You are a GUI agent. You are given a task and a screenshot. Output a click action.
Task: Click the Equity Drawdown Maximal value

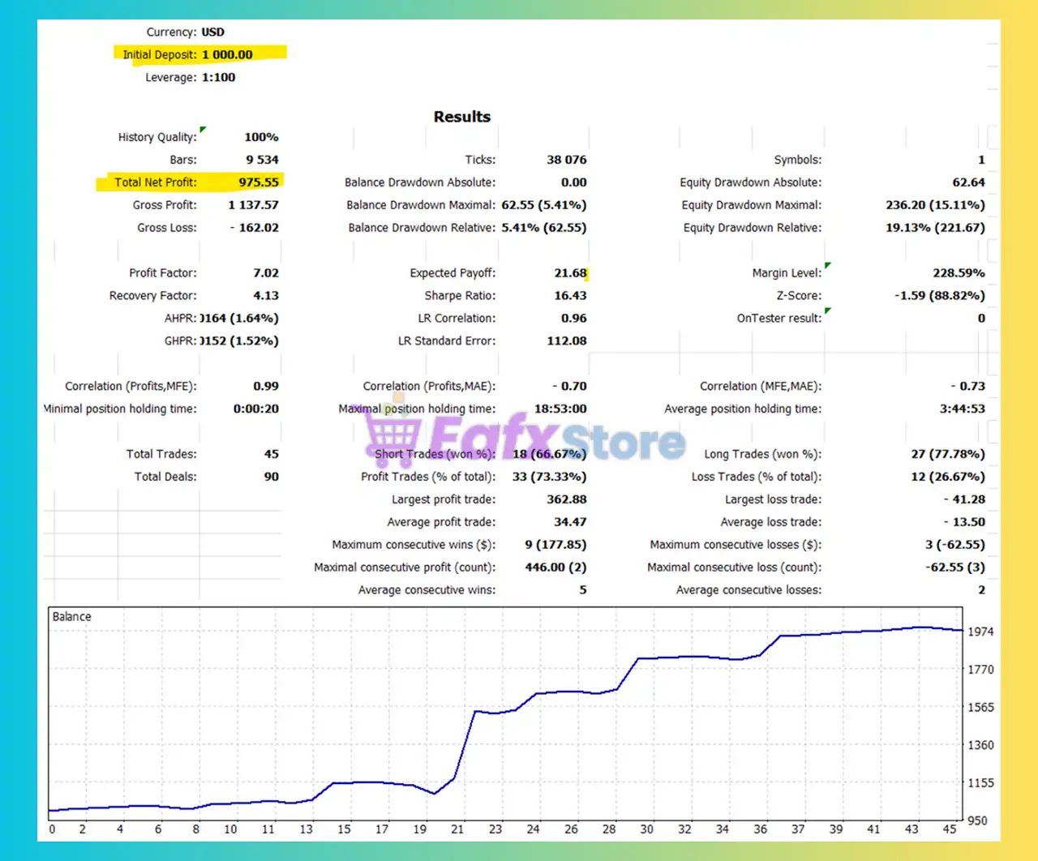935,205
